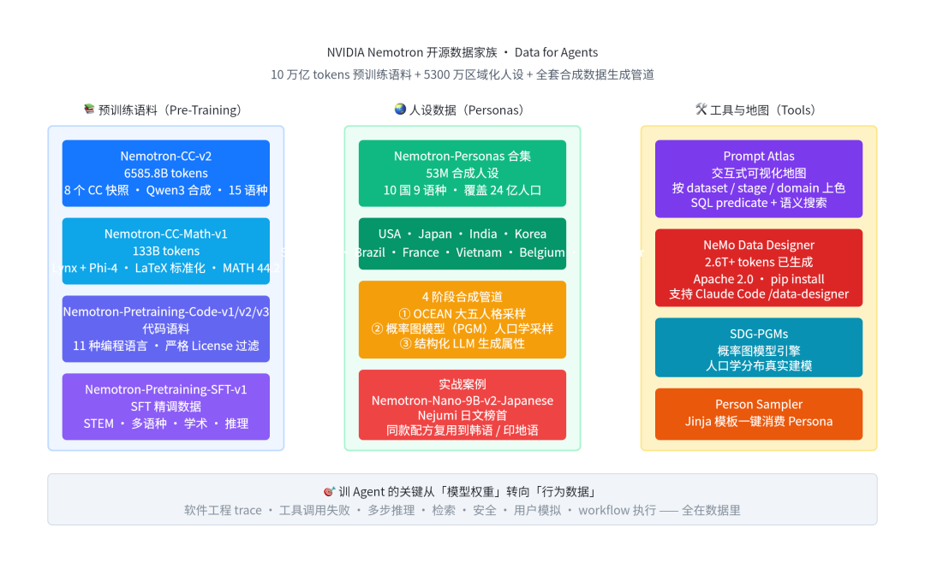Click the line 10 国 9 语种 · 覆盖 24 亿人口

[462, 190]
